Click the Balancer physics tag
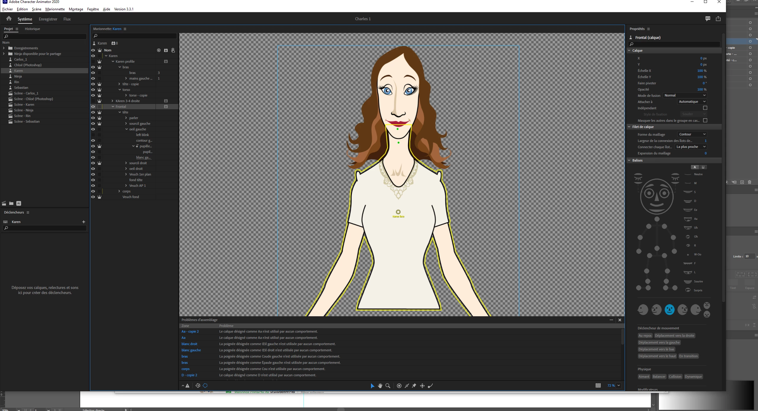 (659, 377)
